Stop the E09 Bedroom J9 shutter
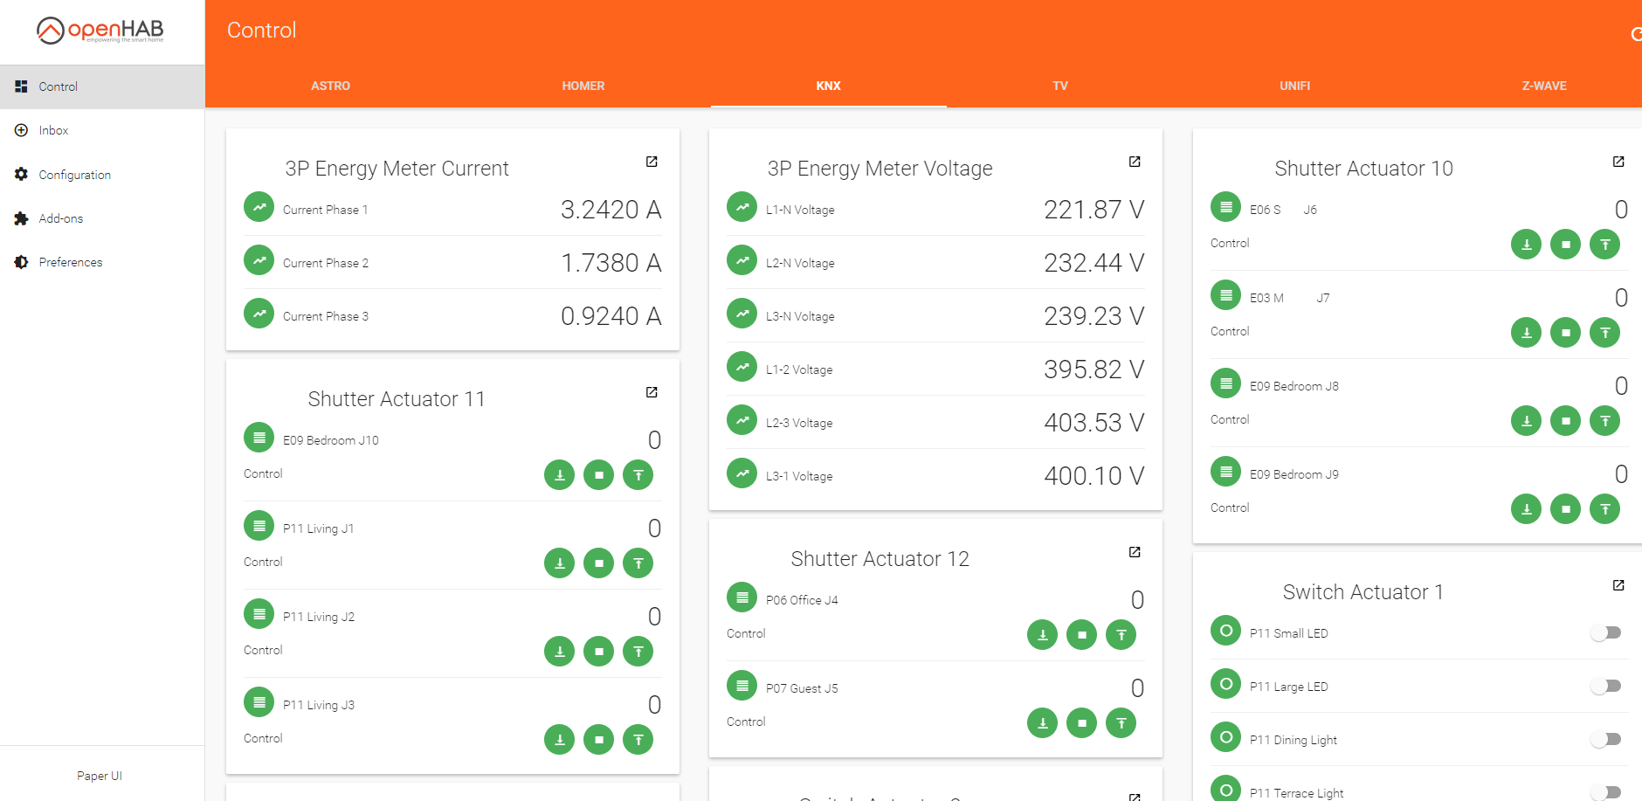 pyautogui.click(x=1565, y=509)
